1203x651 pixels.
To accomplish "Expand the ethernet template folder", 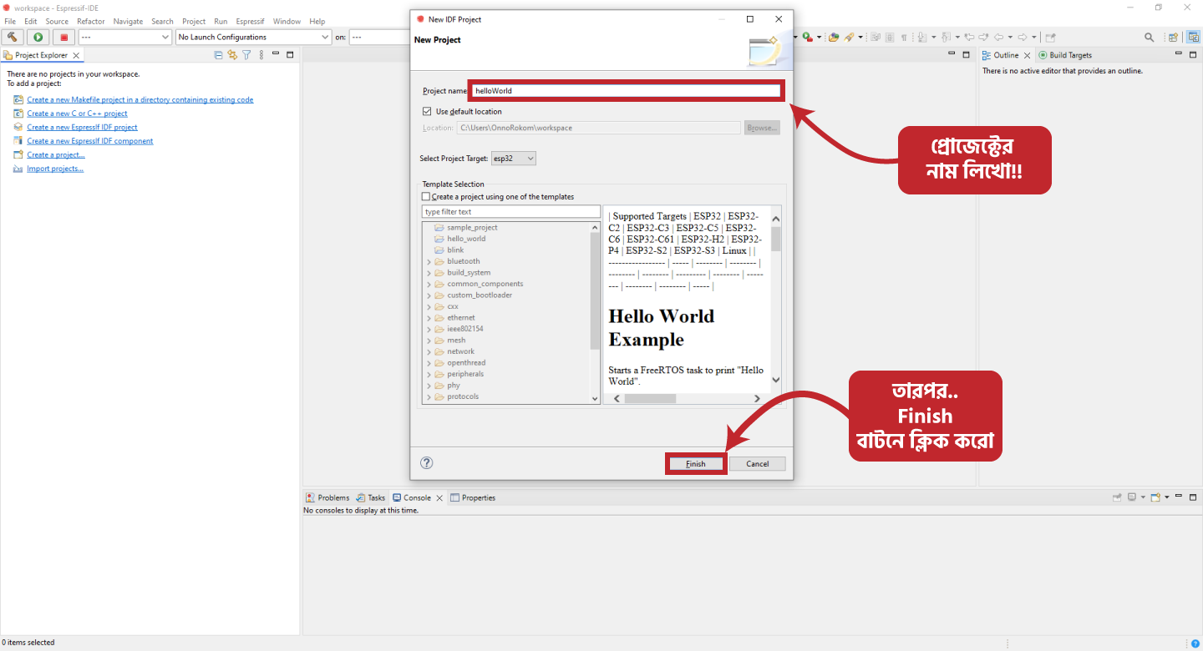I will (x=429, y=318).
